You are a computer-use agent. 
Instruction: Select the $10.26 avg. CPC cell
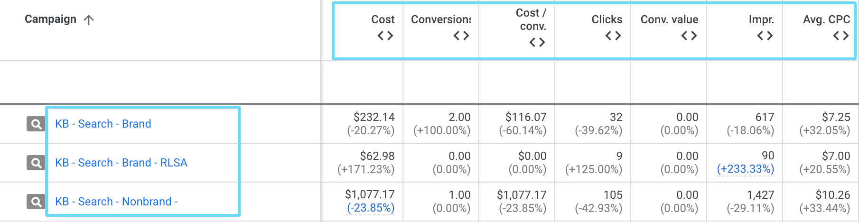click(x=833, y=195)
